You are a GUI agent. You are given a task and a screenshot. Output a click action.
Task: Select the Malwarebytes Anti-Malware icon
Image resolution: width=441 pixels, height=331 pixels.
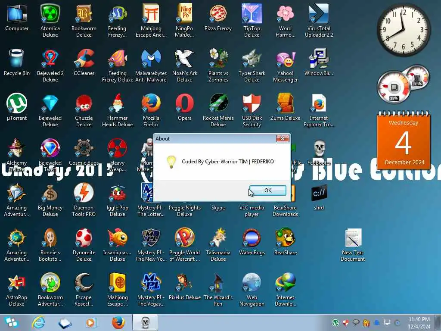pyautogui.click(x=151, y=66)
